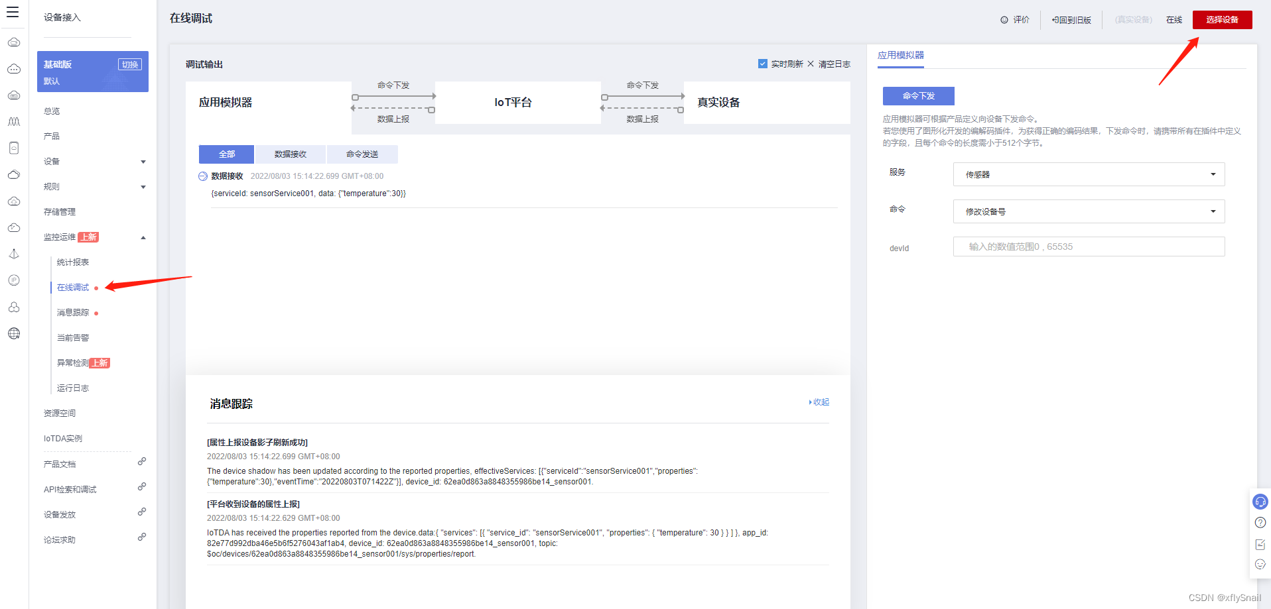Click the 切换 edition switch button

tap(130, 64)
